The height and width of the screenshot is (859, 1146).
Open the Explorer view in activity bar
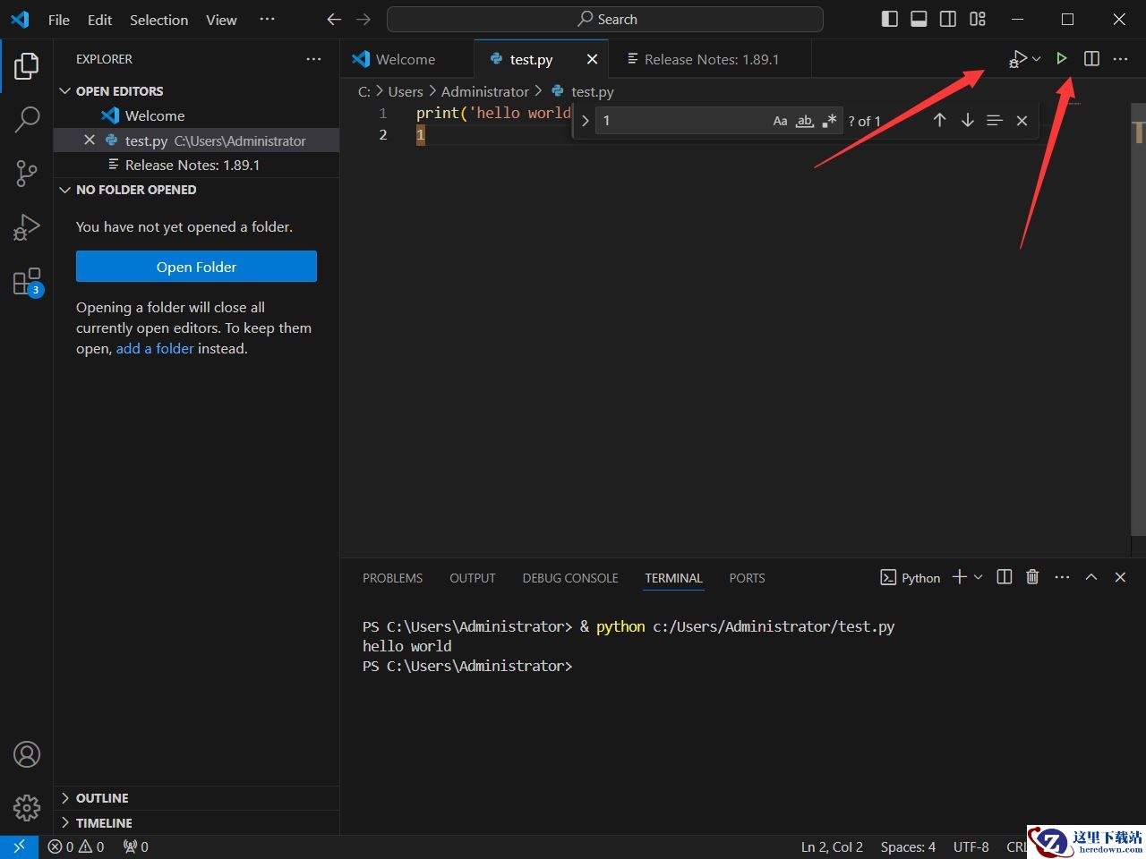(x=27, y=65)
